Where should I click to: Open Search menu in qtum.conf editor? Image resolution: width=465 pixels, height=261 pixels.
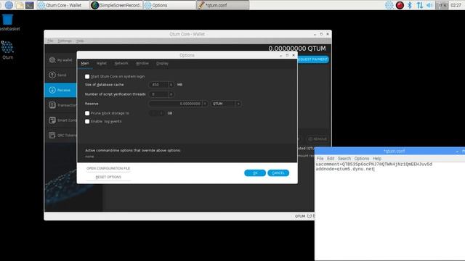344,159
